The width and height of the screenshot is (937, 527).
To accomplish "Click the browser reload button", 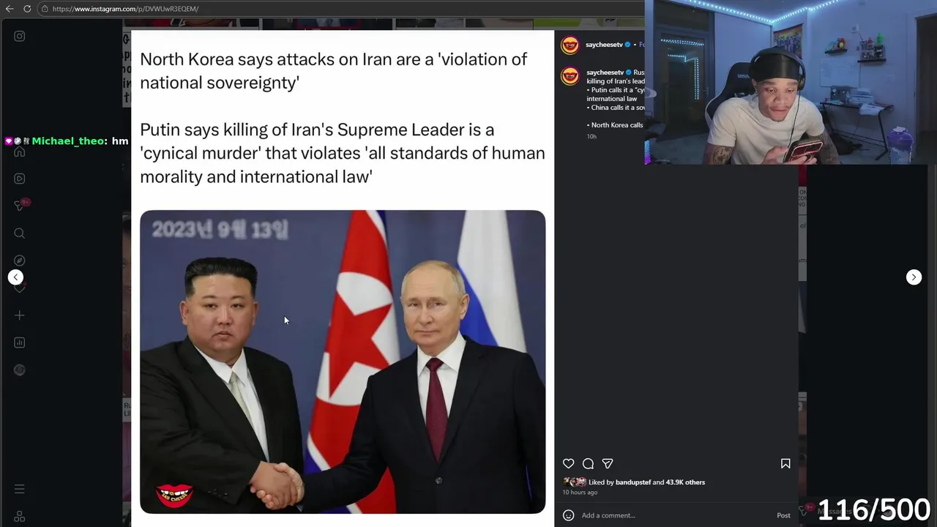I will (x=27, y=9).
